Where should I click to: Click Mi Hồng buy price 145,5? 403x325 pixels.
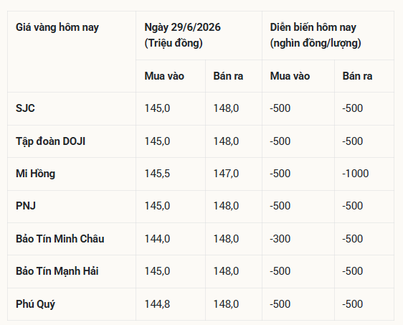[x=157, y=174]
